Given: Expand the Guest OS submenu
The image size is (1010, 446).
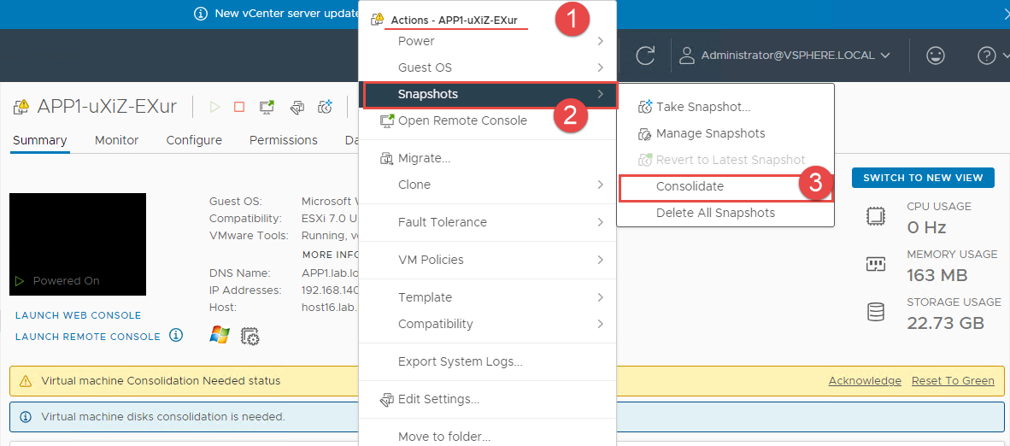Looking at the screenshot, I should tap(487, 67).
